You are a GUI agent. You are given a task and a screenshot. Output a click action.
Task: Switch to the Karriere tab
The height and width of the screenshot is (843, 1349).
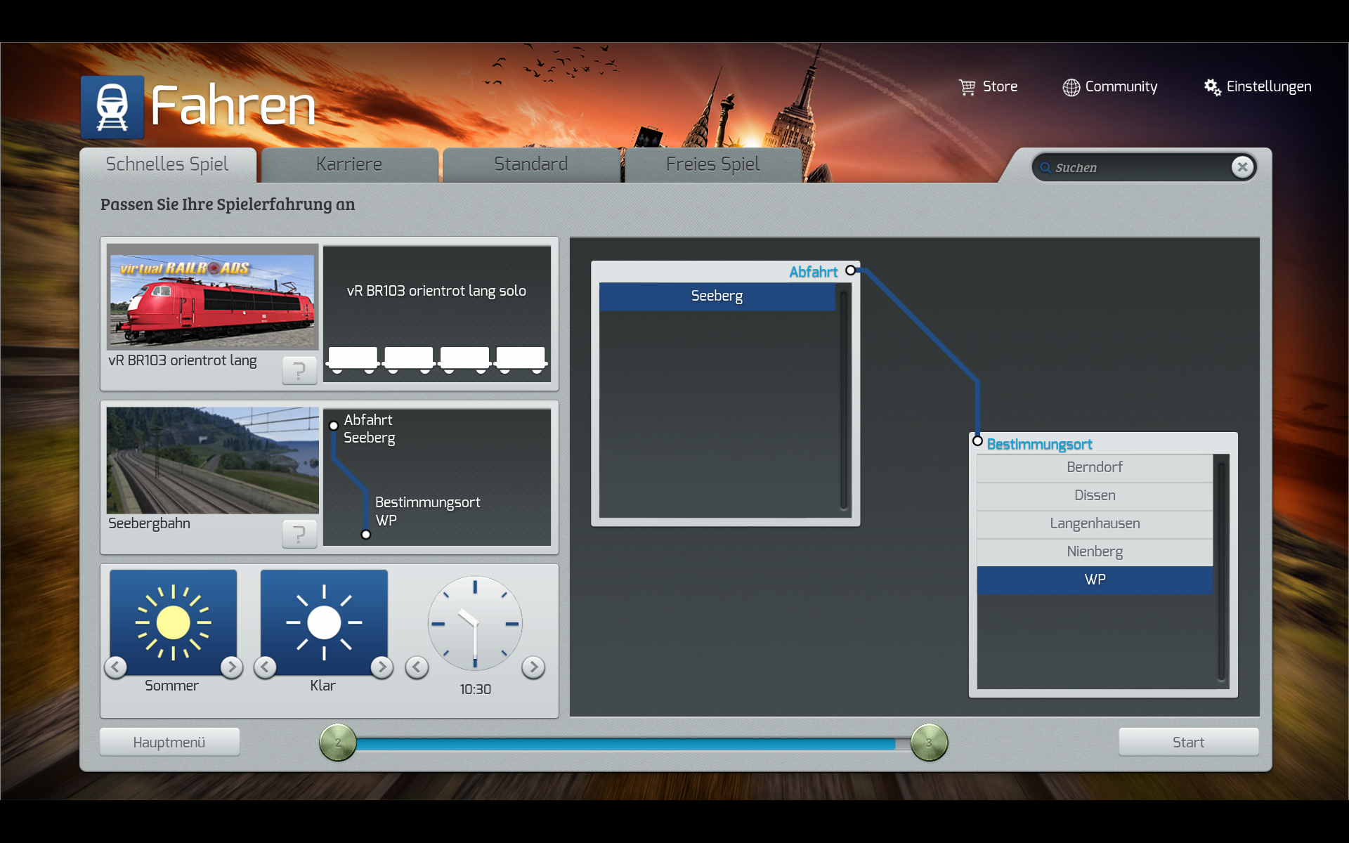(x=349, y=164)
